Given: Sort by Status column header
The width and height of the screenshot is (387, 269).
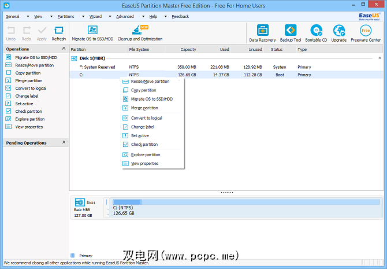Looking at the screenshot, I should click(280, 49).
